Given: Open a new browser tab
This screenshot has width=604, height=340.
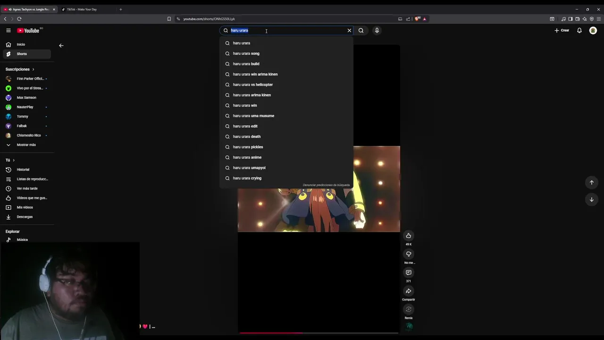Looking at the screenshot, I should [x=121, y=9].
